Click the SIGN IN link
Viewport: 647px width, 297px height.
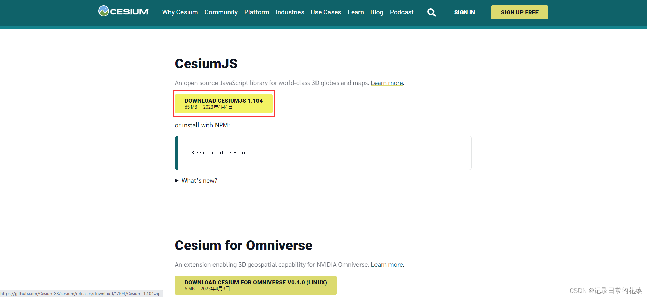464,12
